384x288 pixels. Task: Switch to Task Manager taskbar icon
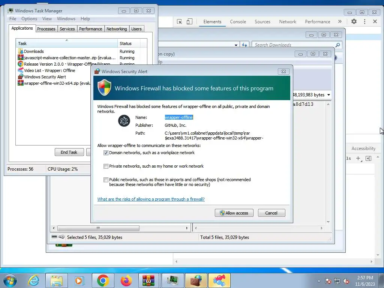pyautogui.click(x=172, y=280)
